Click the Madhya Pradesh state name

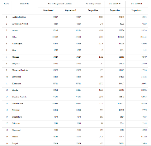[19, 97]
